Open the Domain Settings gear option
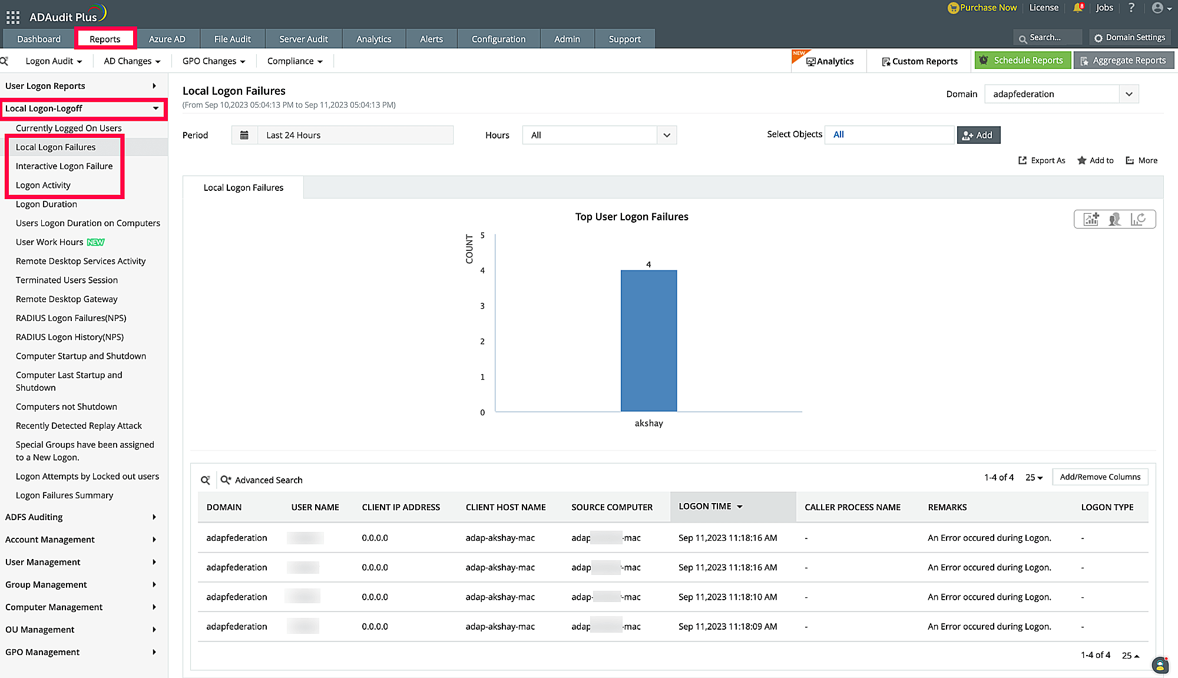Image resolution: width=1178 pixels, height=678 pixels. point(1129,37)
